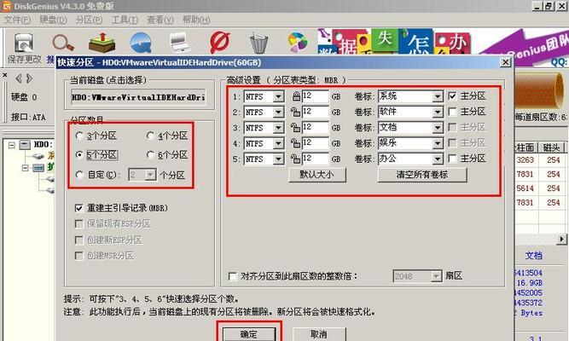The image size is (569, 341).
Task: Click the current disk HD0 selection field
Action: click(138, 97)
